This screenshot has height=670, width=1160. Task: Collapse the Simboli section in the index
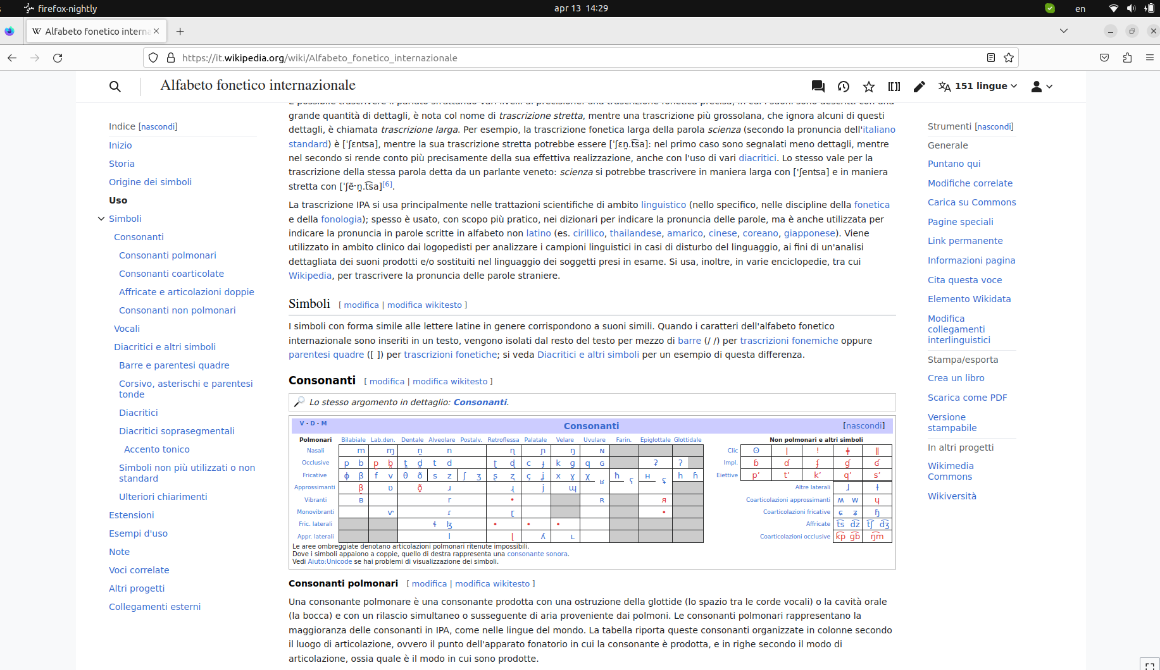[101, 219]
